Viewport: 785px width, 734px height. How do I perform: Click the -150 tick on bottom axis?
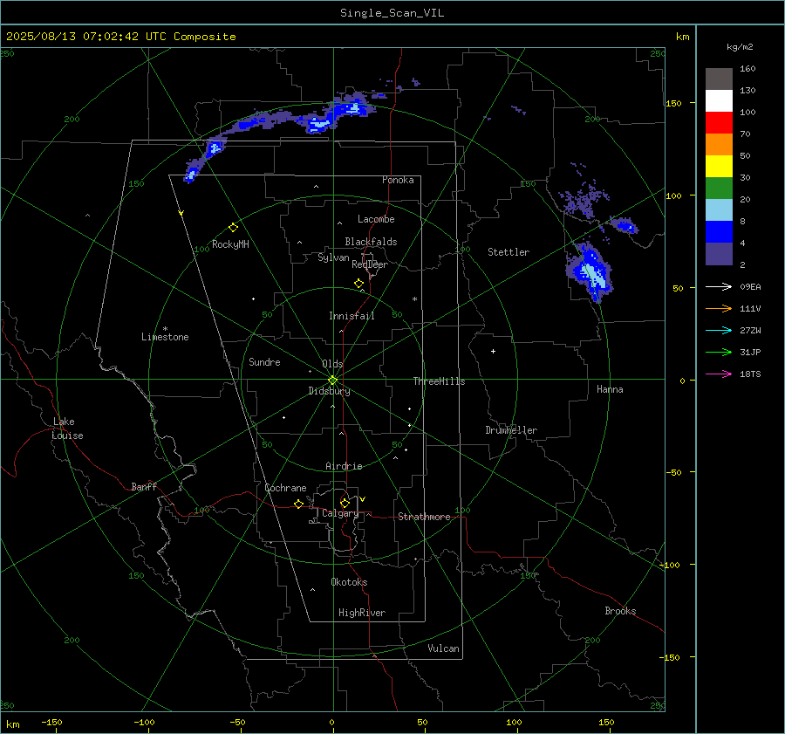point(51,722)
